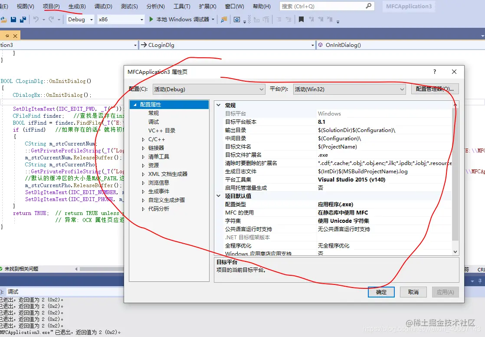Image resolution: width=485 pixels, height=337 pixels.
Task: Select the 调试 item in property tree
Action: click(154, 122)
